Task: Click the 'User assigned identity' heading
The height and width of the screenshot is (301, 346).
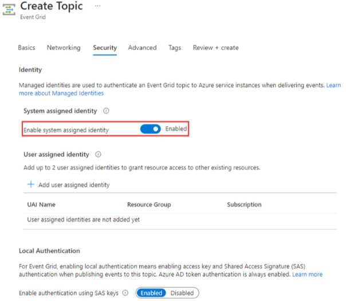Action: tap(56, 154)
